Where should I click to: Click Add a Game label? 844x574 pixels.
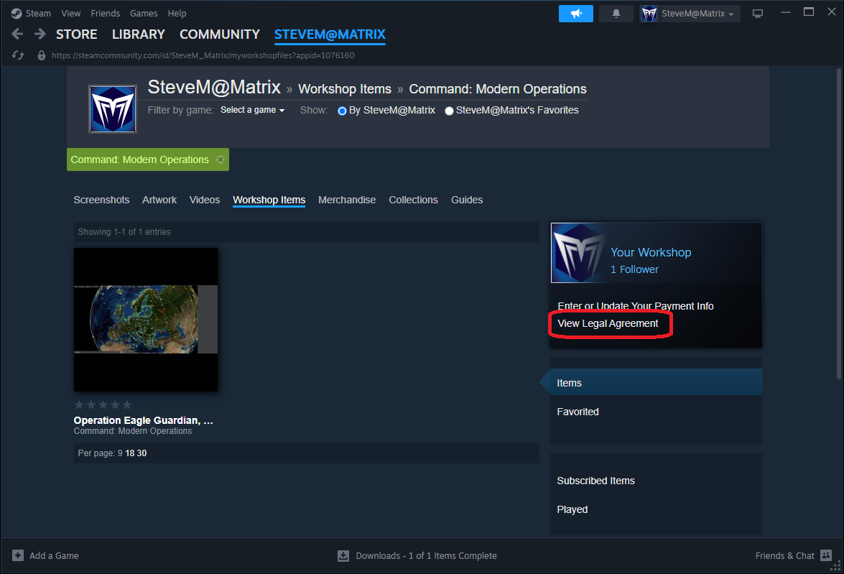[54, 556]
